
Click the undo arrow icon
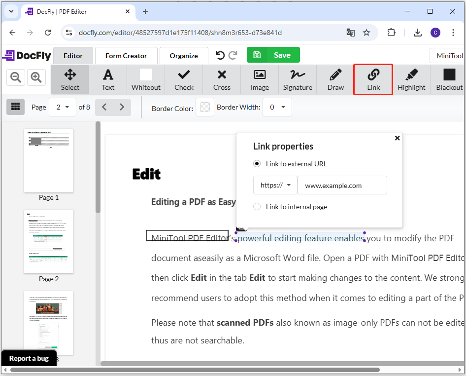pyautogui.click(x=220, y=55)
